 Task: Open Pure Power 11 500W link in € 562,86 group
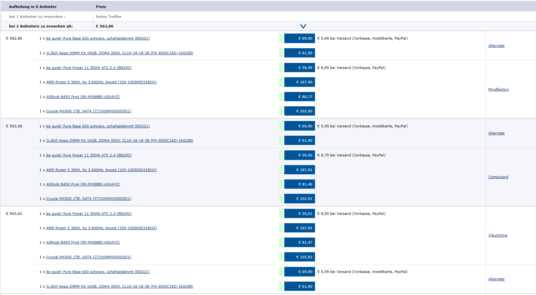(89, 68)
